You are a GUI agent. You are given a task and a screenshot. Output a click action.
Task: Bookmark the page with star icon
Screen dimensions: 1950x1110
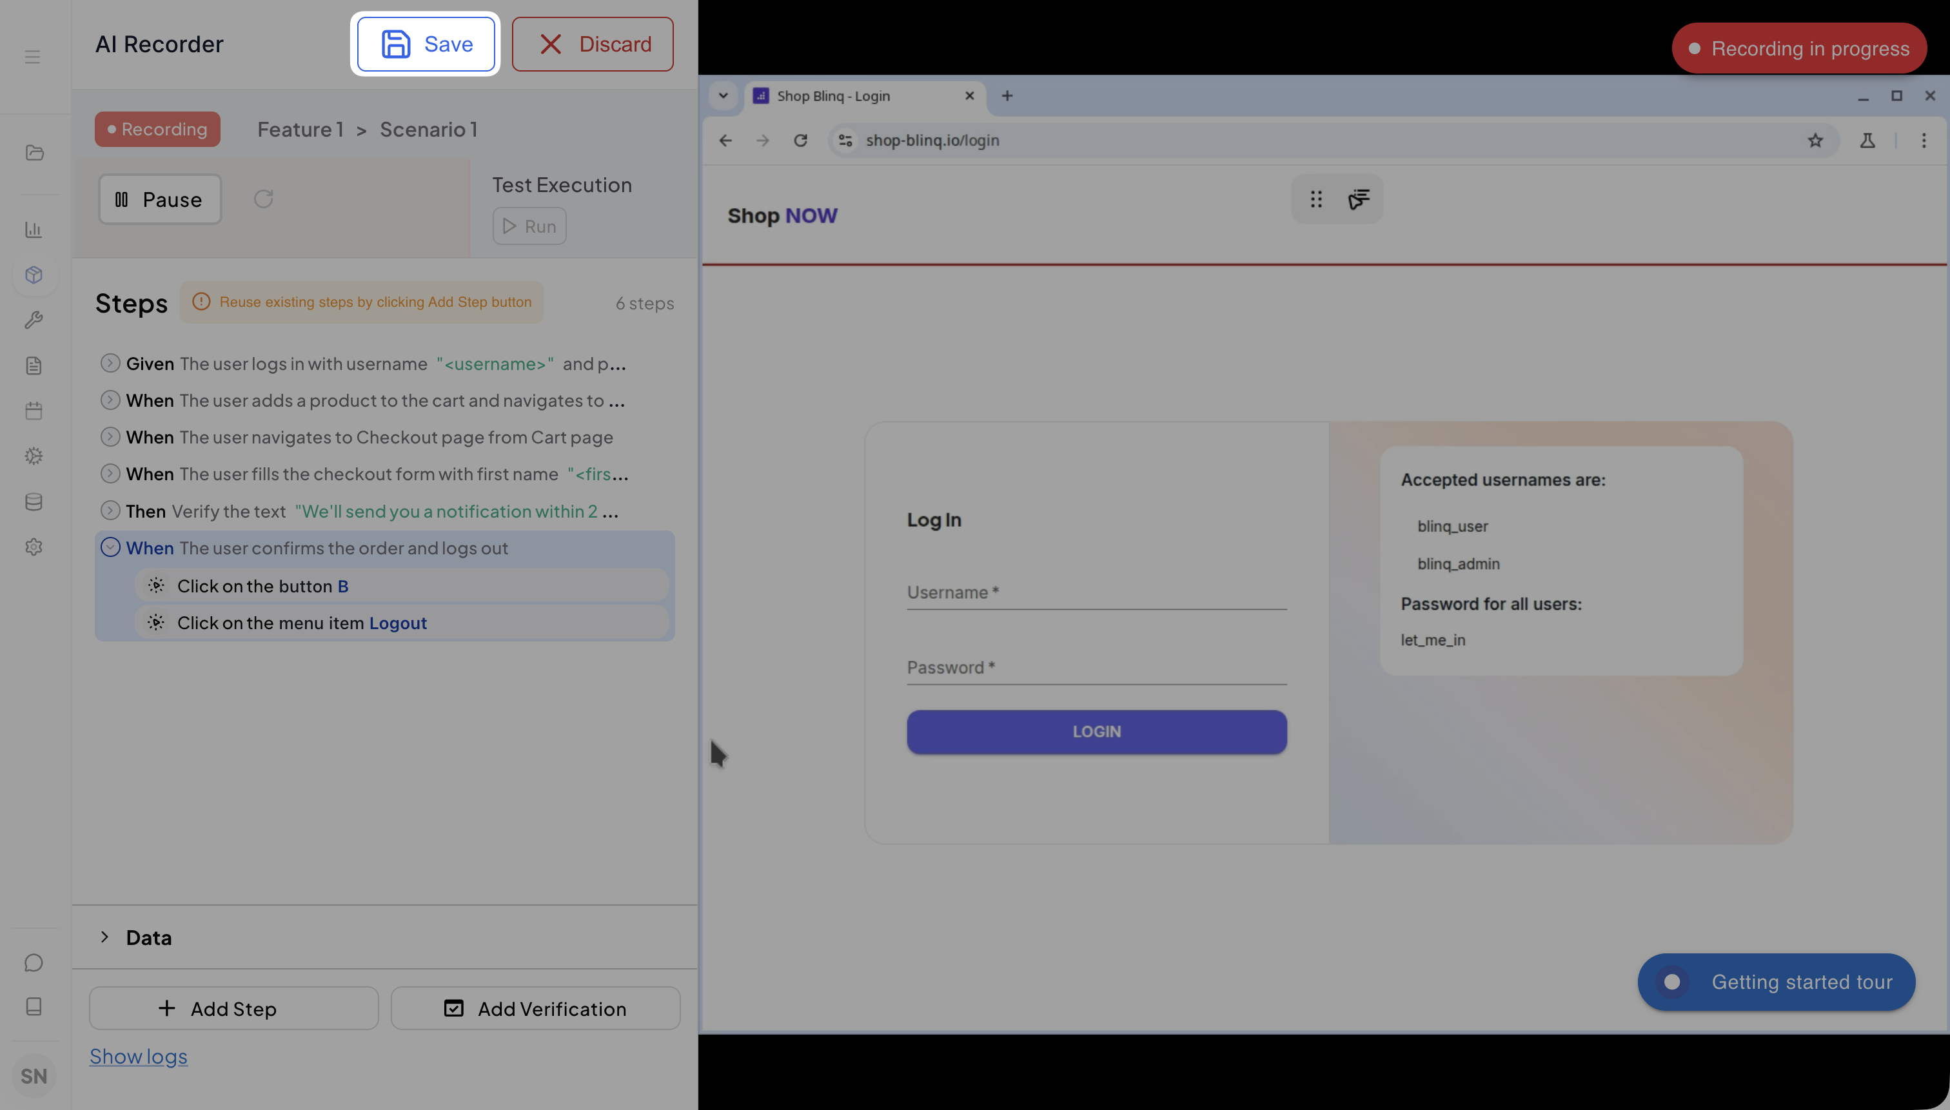click(1815, 141)
